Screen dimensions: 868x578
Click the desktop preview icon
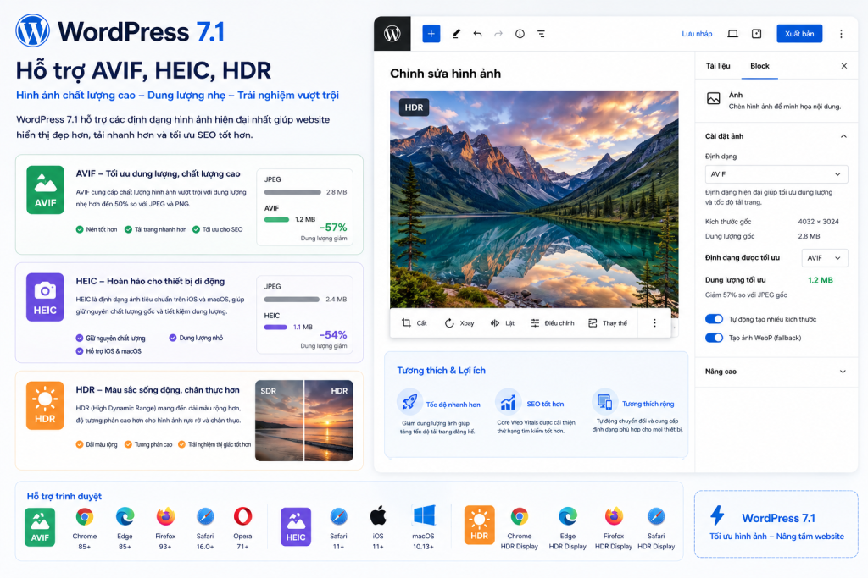732,34
